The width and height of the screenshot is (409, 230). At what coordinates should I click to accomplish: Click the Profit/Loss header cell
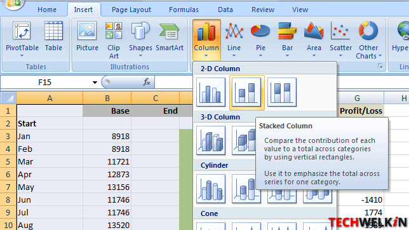361,111
